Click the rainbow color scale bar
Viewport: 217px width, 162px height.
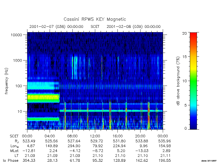pyautogui.click(x=193, y=81)
